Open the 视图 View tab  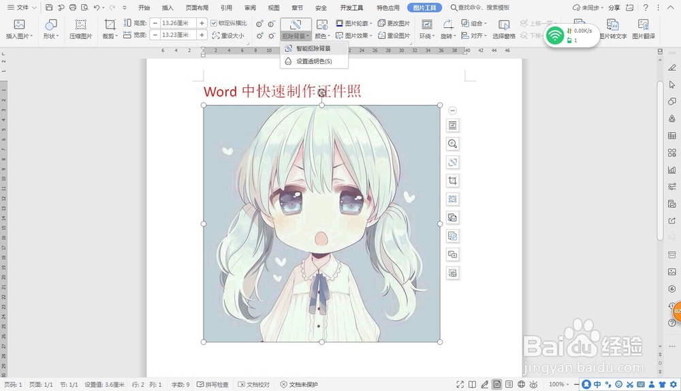click(274, 7)
